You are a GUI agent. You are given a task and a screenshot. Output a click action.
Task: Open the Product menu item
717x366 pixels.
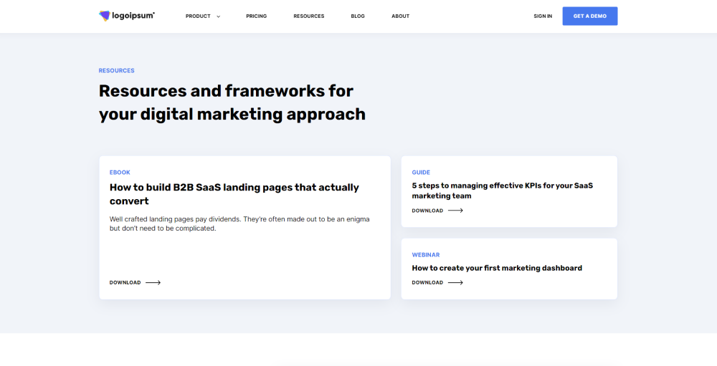(x=198, y=16)
